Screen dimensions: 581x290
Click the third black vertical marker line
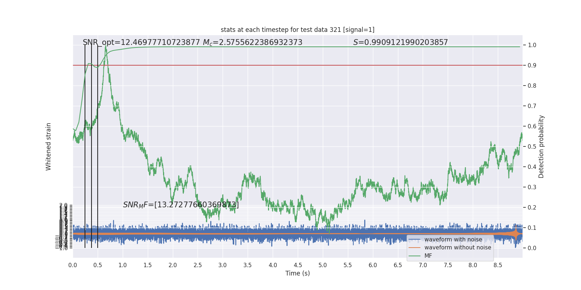[98, 146]
